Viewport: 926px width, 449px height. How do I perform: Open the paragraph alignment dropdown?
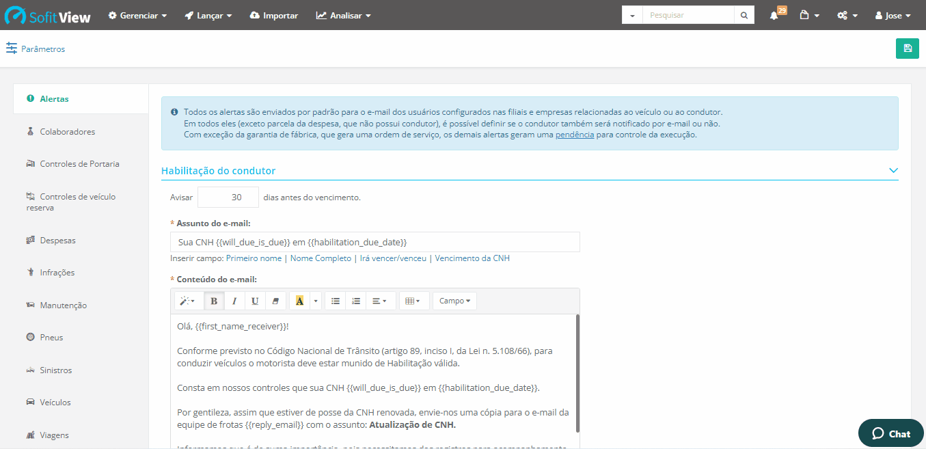381,301
